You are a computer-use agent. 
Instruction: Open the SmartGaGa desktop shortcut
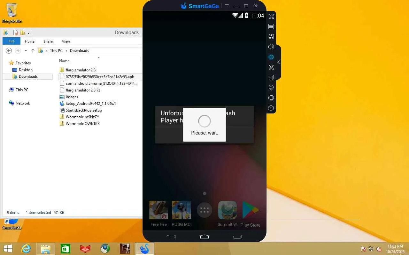(12, 224)
